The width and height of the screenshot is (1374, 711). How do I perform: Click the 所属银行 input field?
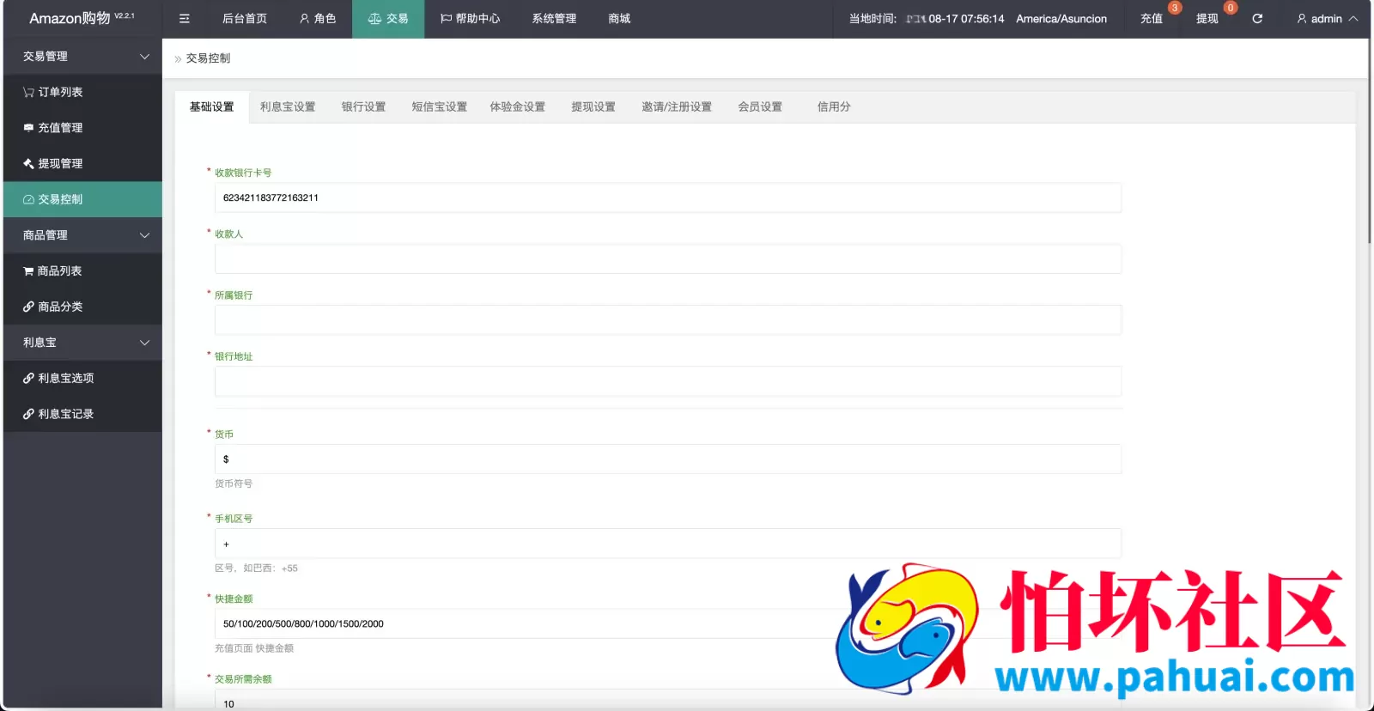click(x=668, y=320)
